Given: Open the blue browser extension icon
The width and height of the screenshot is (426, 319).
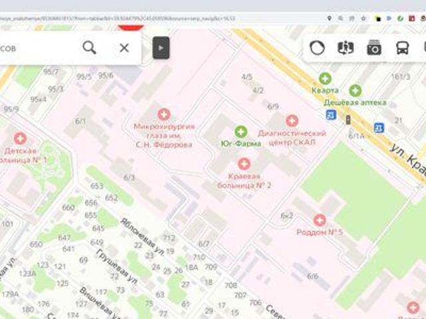Looking at the screenshot, I should [x=389, y=19].
